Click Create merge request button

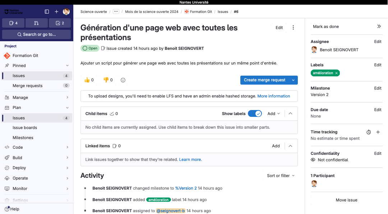(x=264, y=80)
